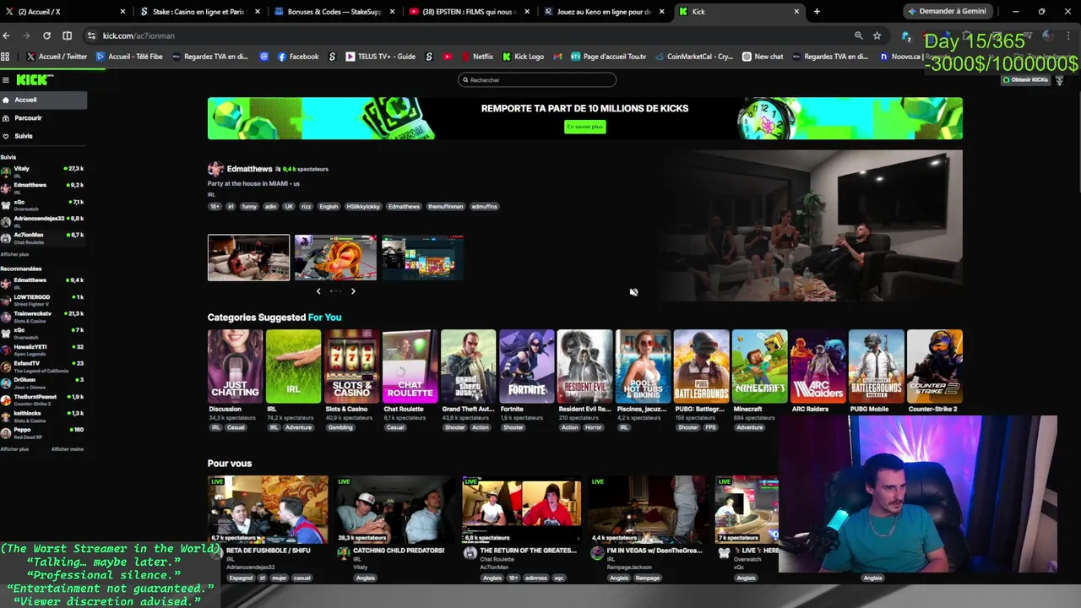
Task: Open CATCHING CHILD PREDATORS stream
Action: coord(394,509)
